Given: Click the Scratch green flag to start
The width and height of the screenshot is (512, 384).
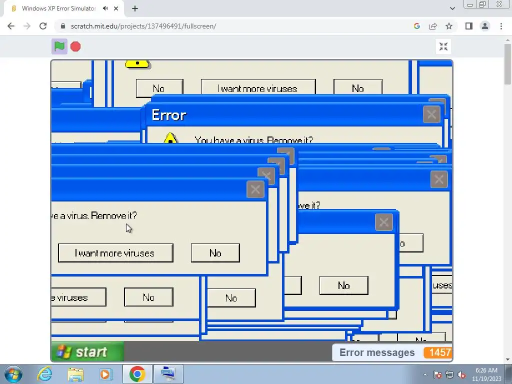Looking at the screenshot, I should pyautogui.click(x=59, y=46).
